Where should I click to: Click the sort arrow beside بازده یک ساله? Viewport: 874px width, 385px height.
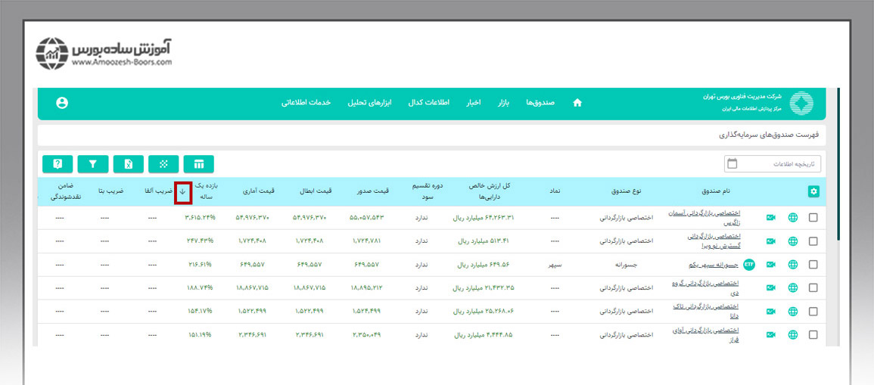point(182,191)
